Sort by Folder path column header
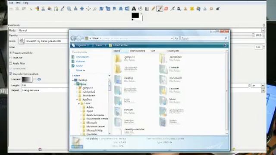 (x=173, y=51)
